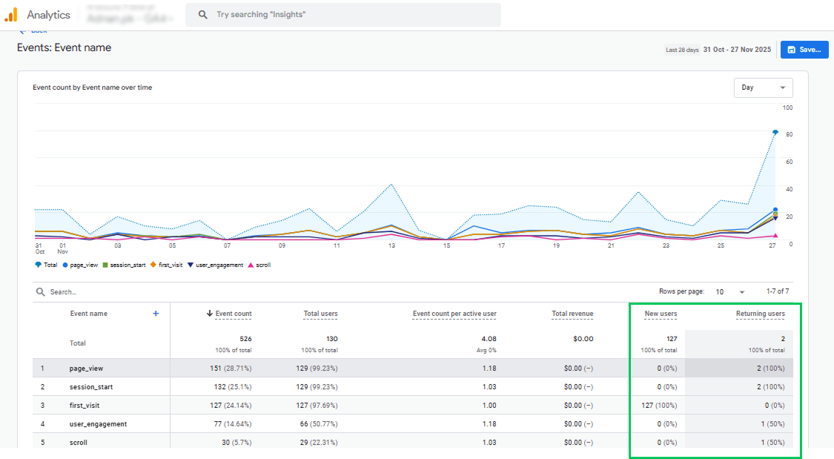The height and width of the screenshot is (459, 834).
Task: Open the Day granularity dropdown
Action: coord(763,87)
